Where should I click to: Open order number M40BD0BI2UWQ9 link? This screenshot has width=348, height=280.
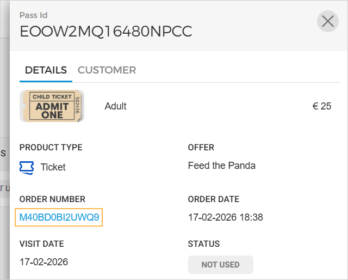pos(60,218)
